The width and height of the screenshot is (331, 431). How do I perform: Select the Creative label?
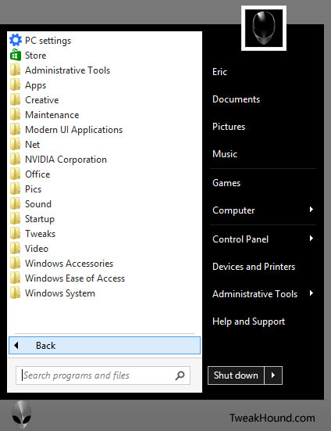[x=41, y=100]
